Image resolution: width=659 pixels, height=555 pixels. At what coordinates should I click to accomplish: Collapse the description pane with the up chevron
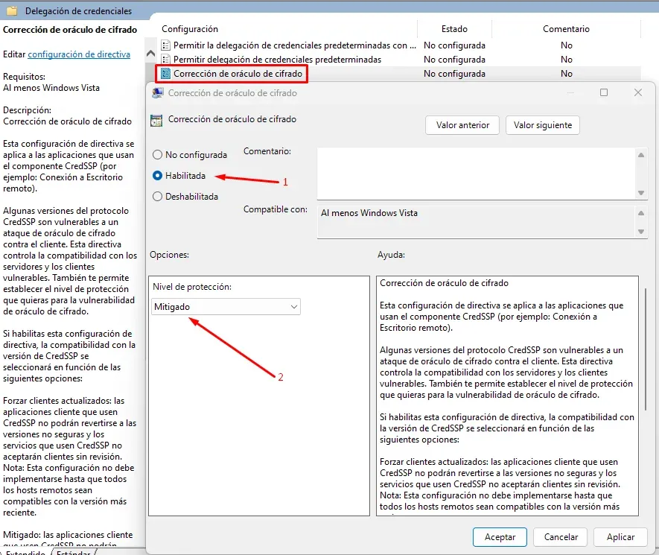pyautogui.click(x=150, y=54)
